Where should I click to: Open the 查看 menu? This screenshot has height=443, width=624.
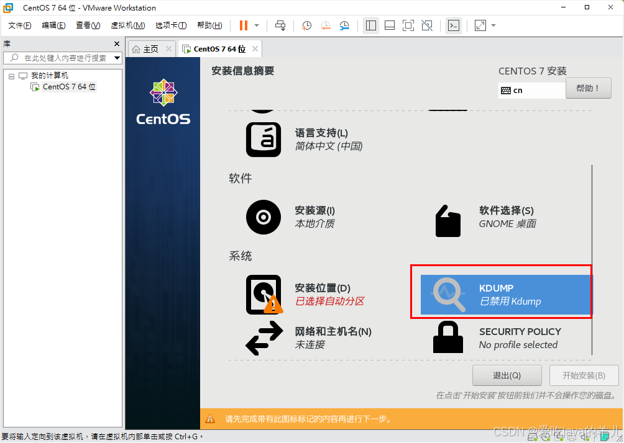(x=88, y=25)
